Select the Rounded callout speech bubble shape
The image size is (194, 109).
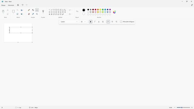click(x=54, y=14)
